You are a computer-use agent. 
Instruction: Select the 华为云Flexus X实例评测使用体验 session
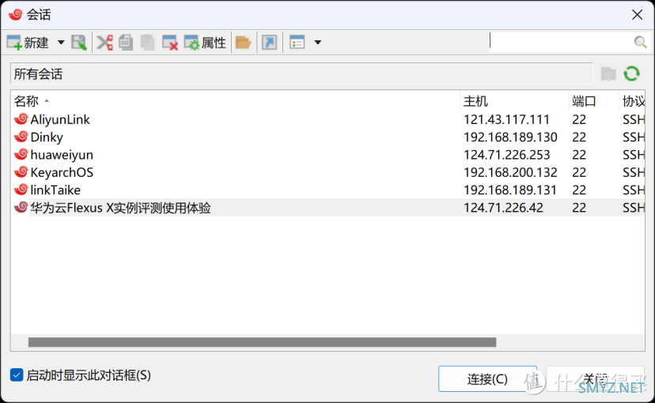120,207
